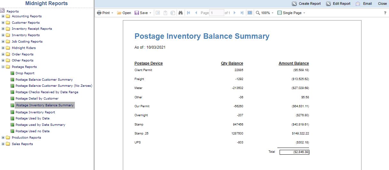Viewport: 389px width, 170px height.
Task: Select the Drop Report item
Action: coord(25,73)
